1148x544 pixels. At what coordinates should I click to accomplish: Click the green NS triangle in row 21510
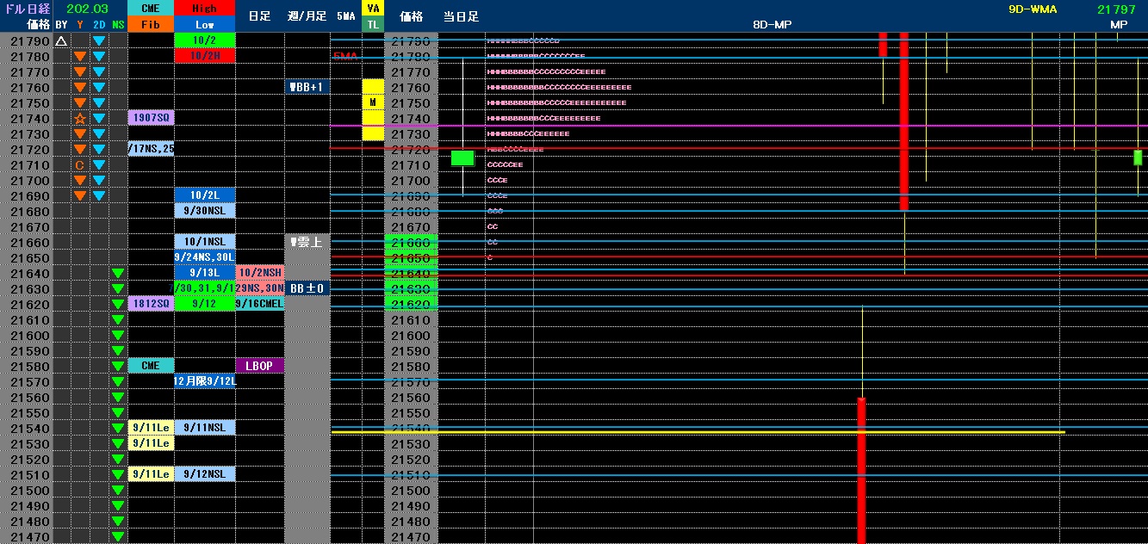pyautogui.click(x=118, y=475)
